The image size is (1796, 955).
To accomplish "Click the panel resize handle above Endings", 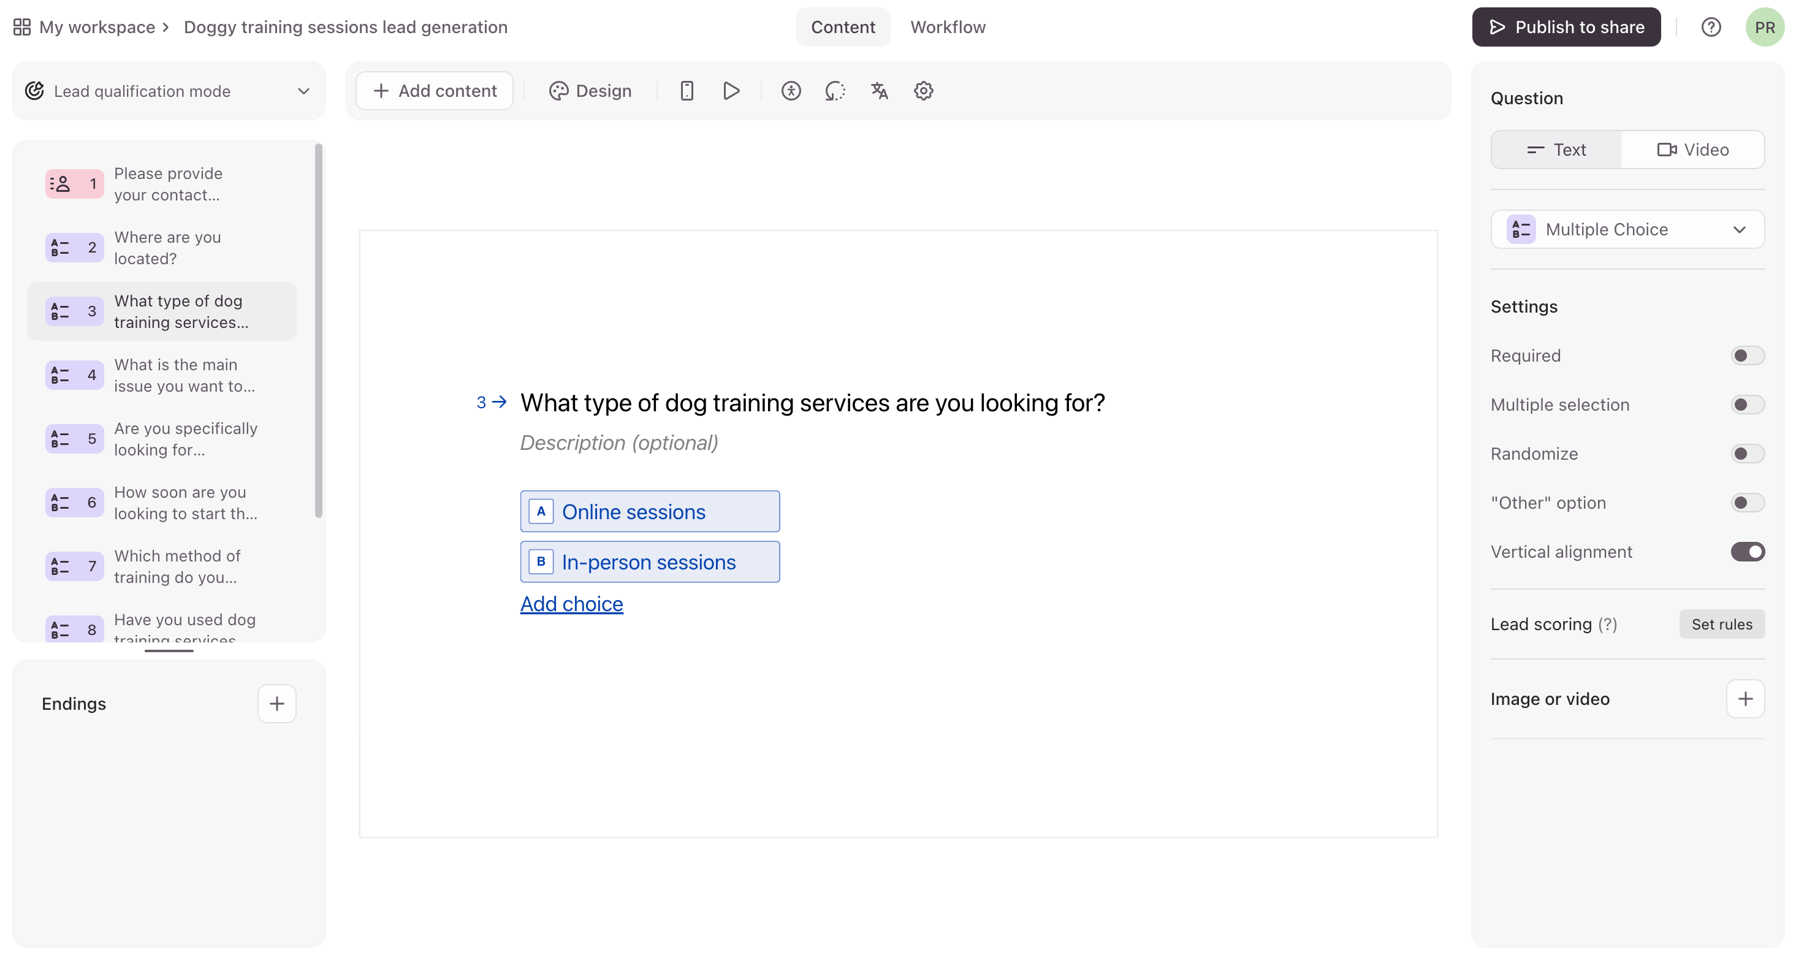I will click(x=169, y=650).
